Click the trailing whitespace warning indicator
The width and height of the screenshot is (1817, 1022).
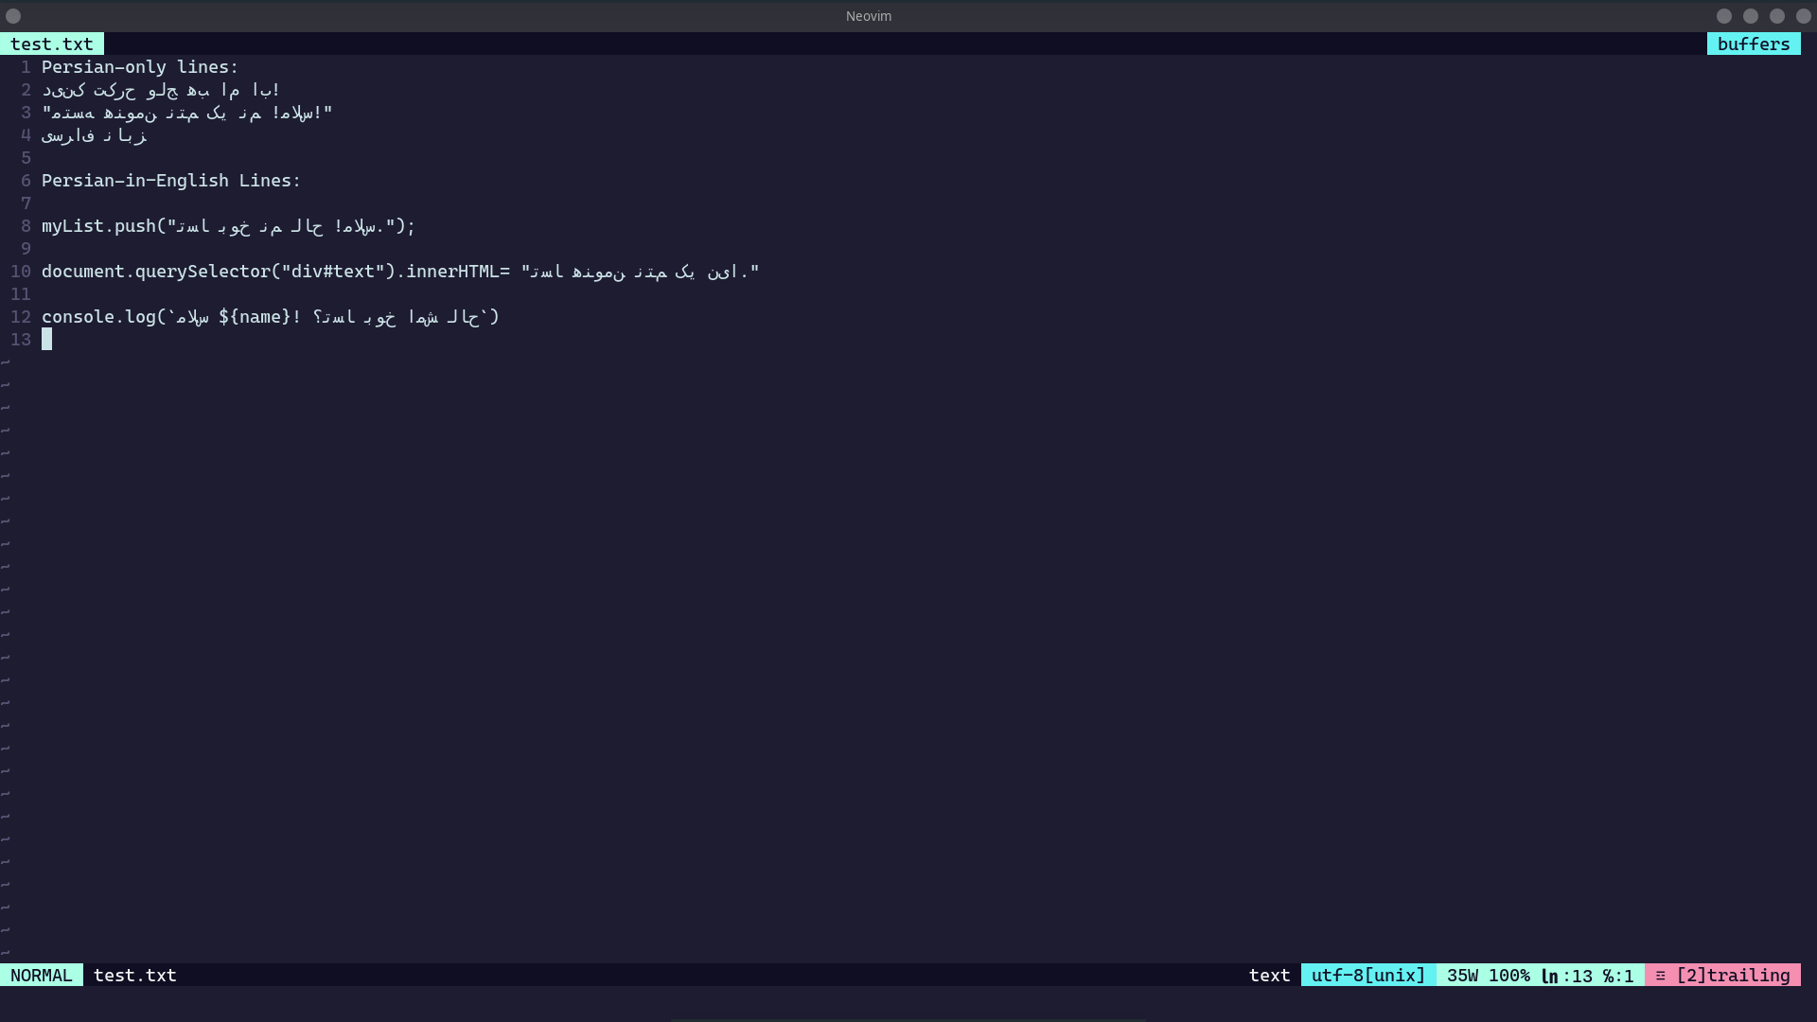point(1735,975)
